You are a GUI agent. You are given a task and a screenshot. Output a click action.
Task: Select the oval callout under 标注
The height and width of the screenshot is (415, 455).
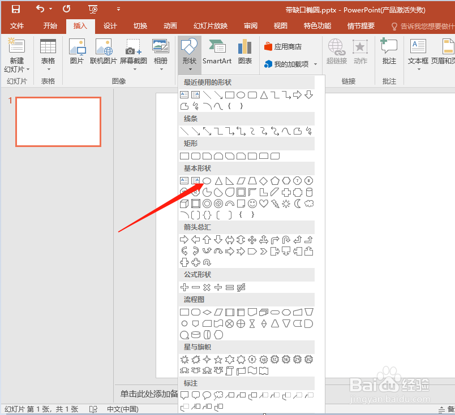point(207,395)
